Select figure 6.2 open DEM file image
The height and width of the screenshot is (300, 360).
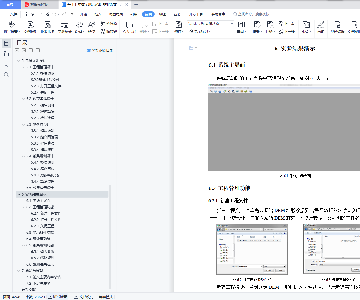252,249
